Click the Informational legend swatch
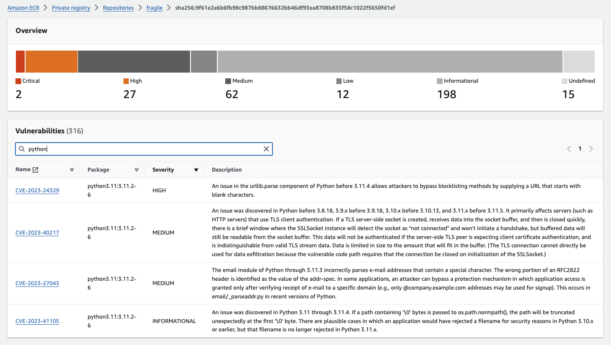 [440, 81]
